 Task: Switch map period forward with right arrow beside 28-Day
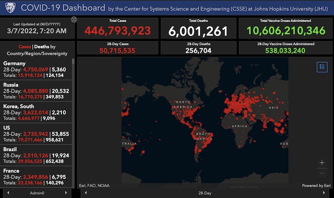tap(324, 193)
